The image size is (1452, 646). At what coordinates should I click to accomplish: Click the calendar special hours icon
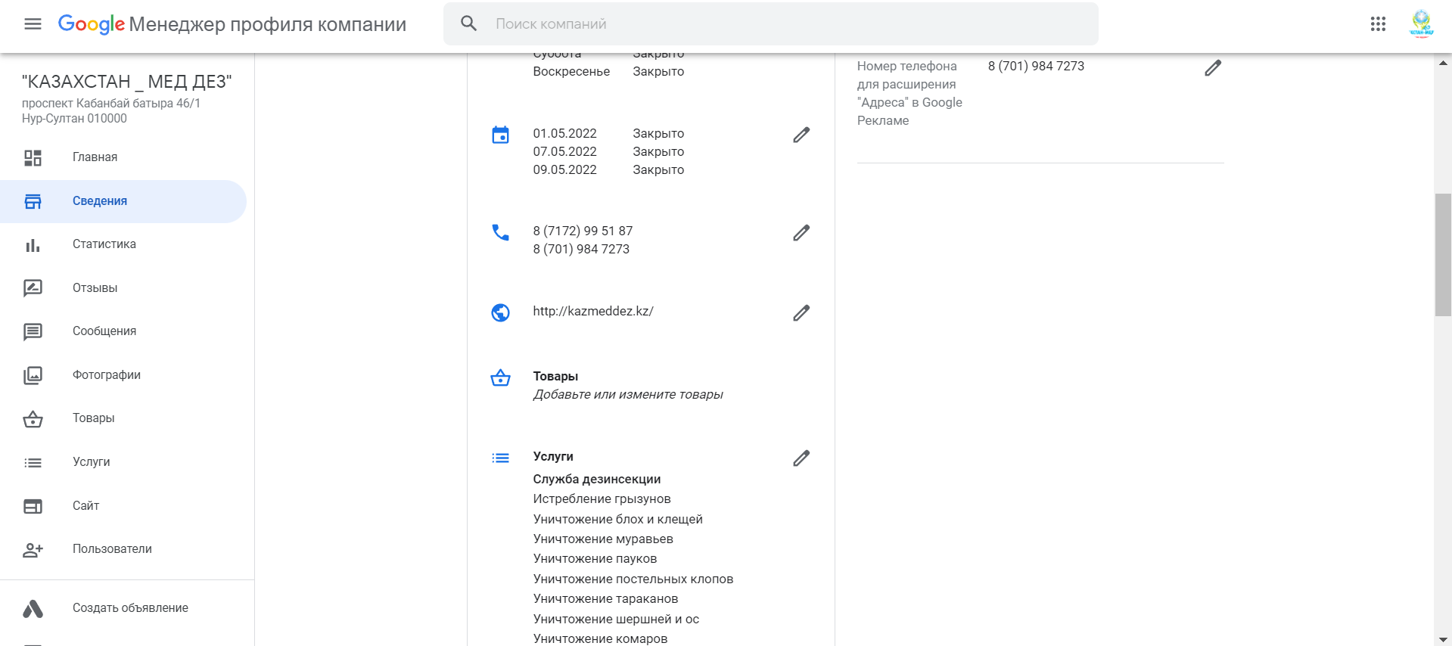click(x=500, y=135)
